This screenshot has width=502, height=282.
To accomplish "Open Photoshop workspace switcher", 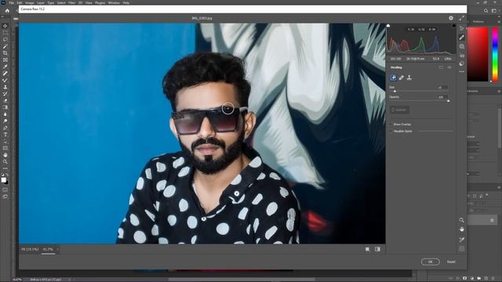I will tap(494, 11).
